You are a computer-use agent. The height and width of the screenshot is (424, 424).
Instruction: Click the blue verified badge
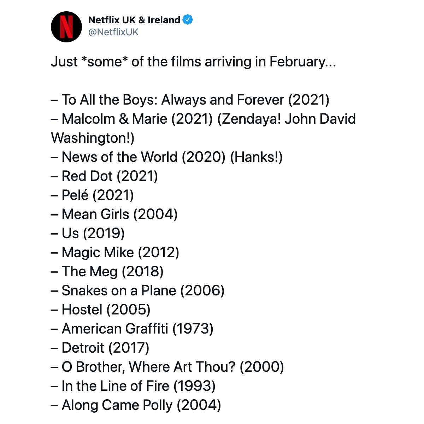click(188, 20)
